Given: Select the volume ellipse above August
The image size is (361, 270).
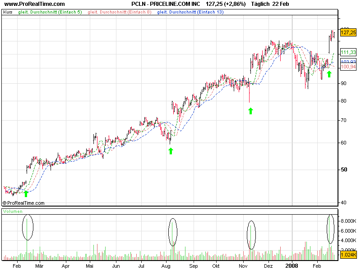Looking at the screenshot, I should [173, 232].
